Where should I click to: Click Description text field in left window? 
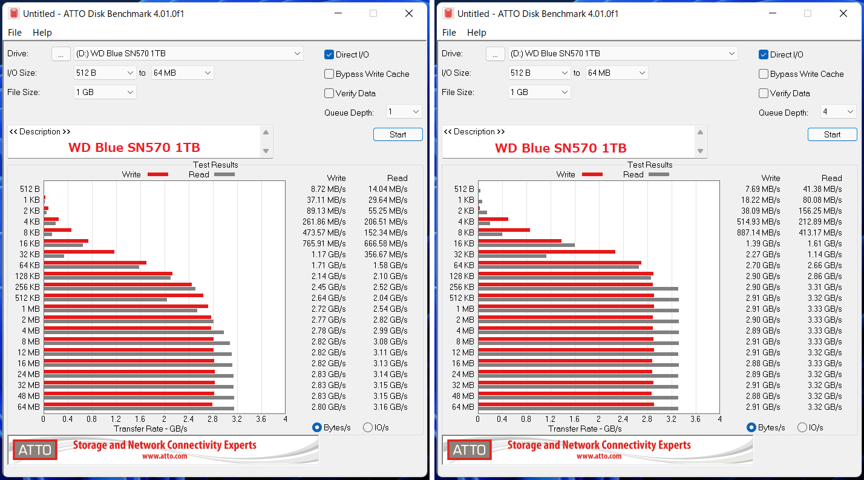tap(134, 142)
